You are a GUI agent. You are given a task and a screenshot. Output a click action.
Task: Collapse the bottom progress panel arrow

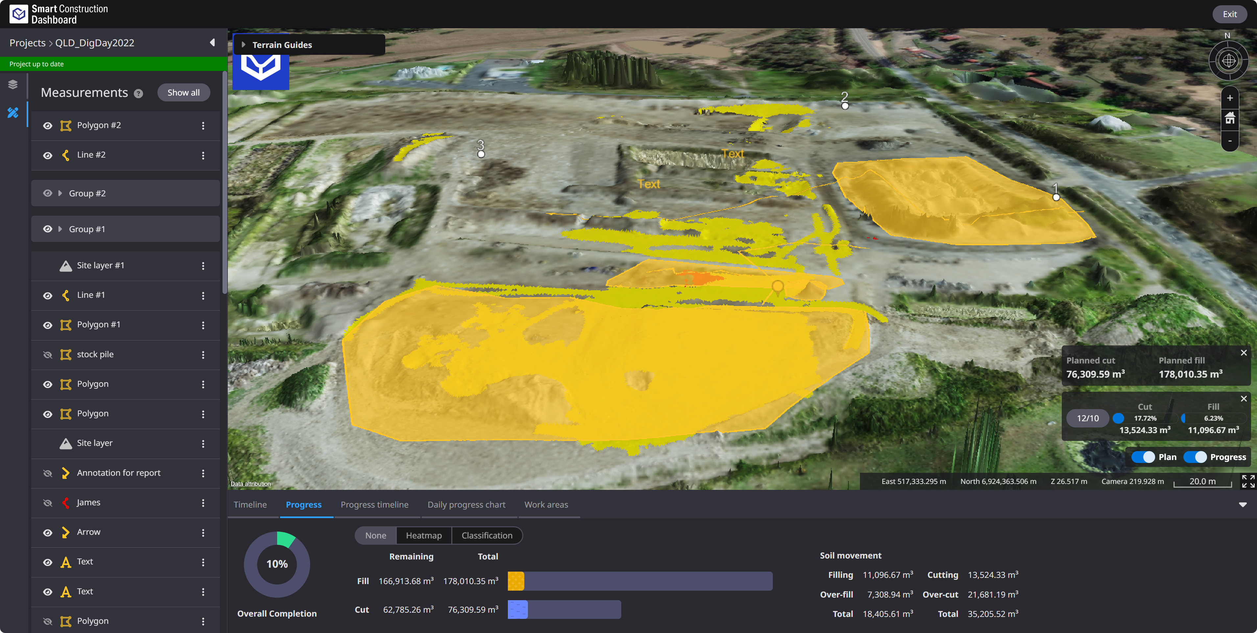1242,505
